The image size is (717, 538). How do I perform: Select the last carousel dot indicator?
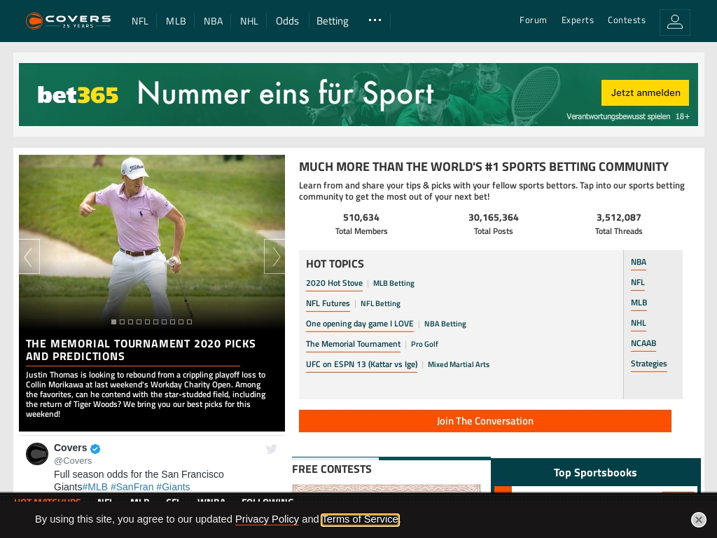tap(189, 322)
